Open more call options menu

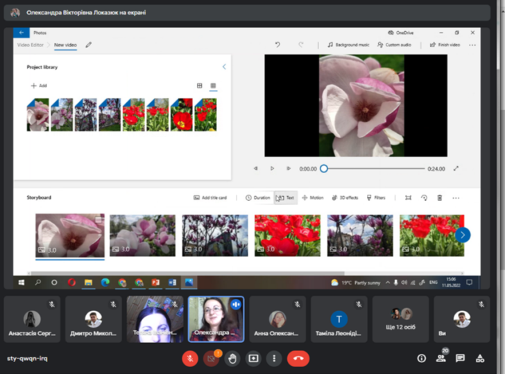click(x=275, y=358)
